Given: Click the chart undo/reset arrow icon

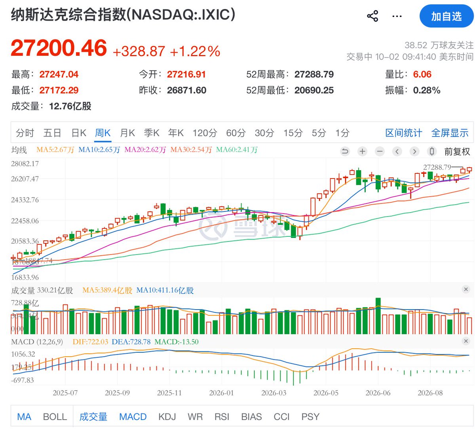Looking at the screenshot, I should point(345,151).
